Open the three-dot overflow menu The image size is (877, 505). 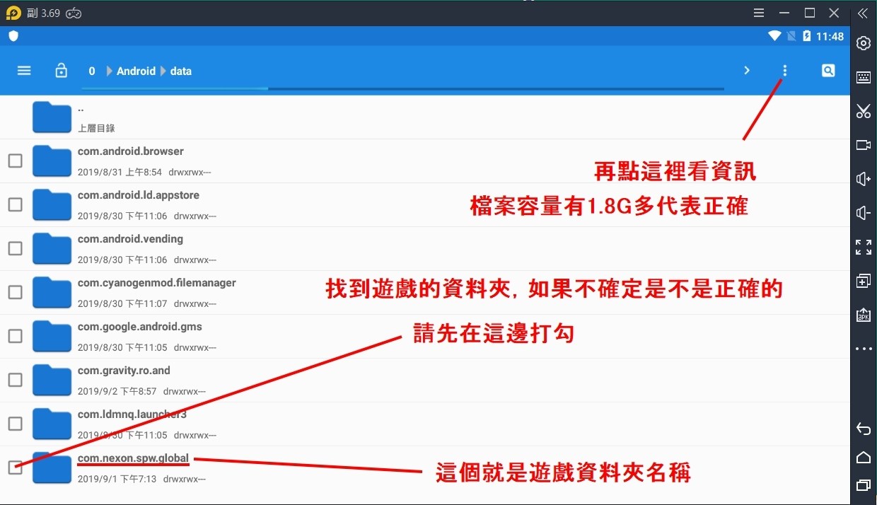pos(784,71)
